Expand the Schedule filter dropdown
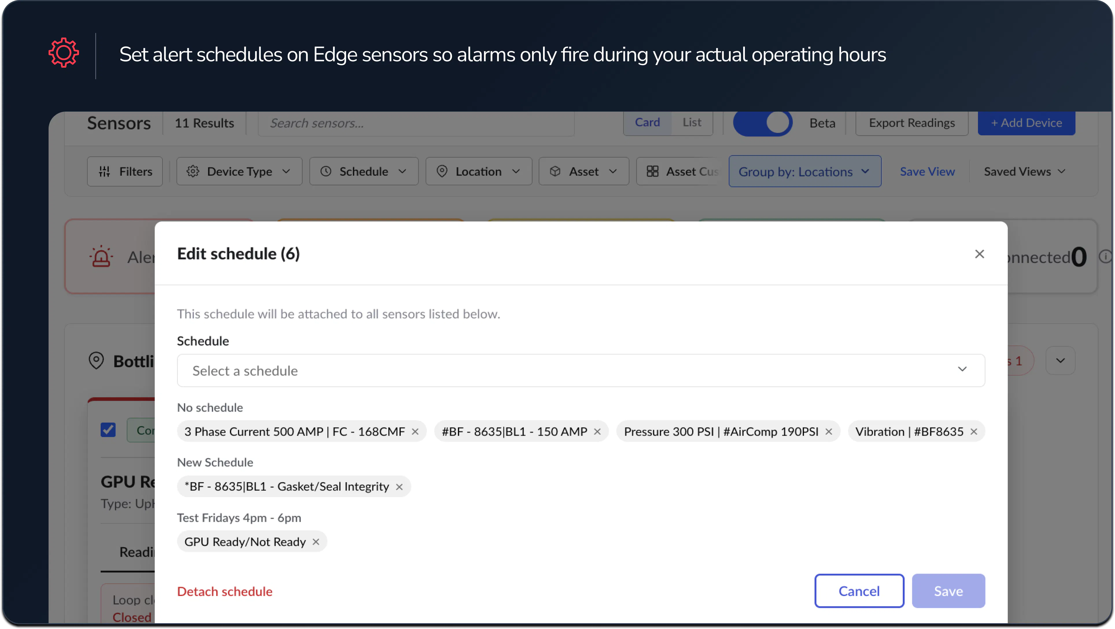This screenshot has height=629, width=1115. pyautogui.click(x=364, y=172)
